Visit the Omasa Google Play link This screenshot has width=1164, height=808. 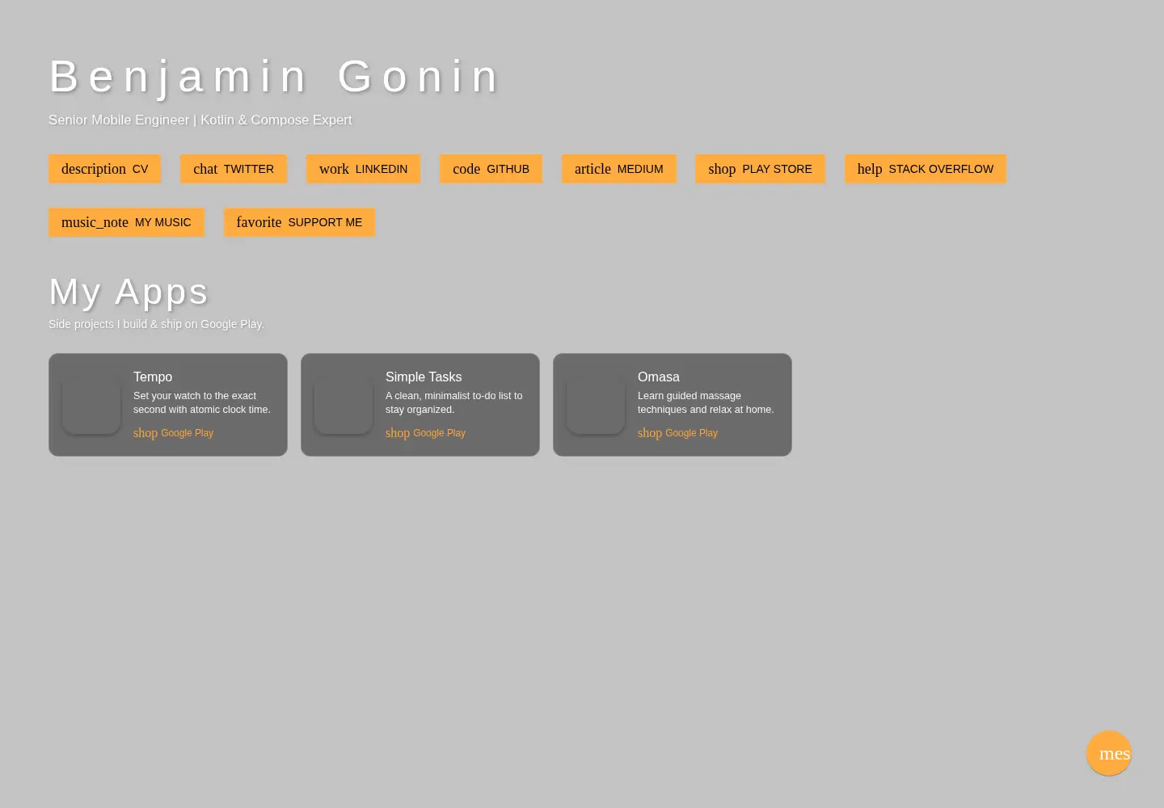coord(677,433)
